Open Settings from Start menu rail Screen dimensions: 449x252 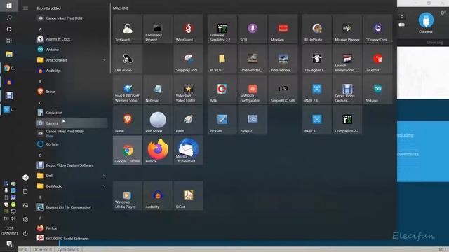25,219
